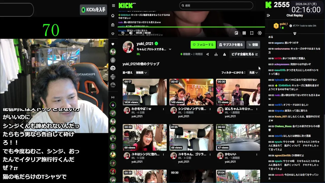Viewport: 325px width, 183px height.
Task: Click username Chelsea_Blues in chat replay
Action: [283, 126]
